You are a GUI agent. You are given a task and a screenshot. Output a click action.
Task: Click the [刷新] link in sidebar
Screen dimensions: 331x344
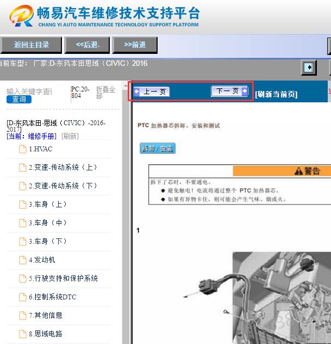click(70, 136)
